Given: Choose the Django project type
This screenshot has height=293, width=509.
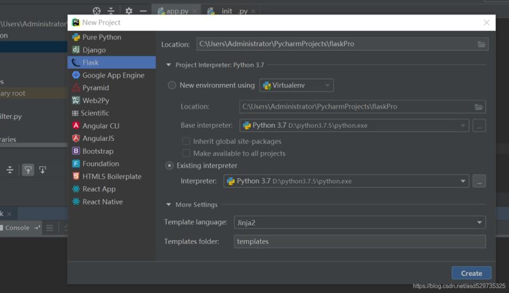Looking at the screenshot, I should point(111,50).
